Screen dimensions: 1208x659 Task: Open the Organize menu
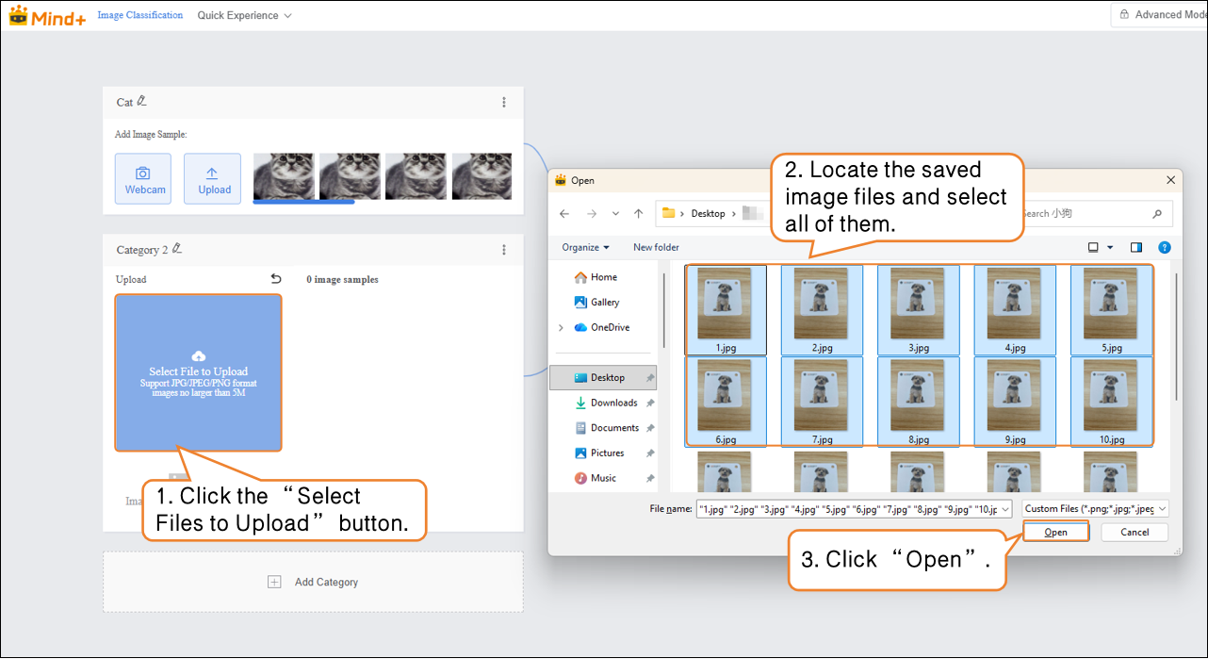click(585, 248)
